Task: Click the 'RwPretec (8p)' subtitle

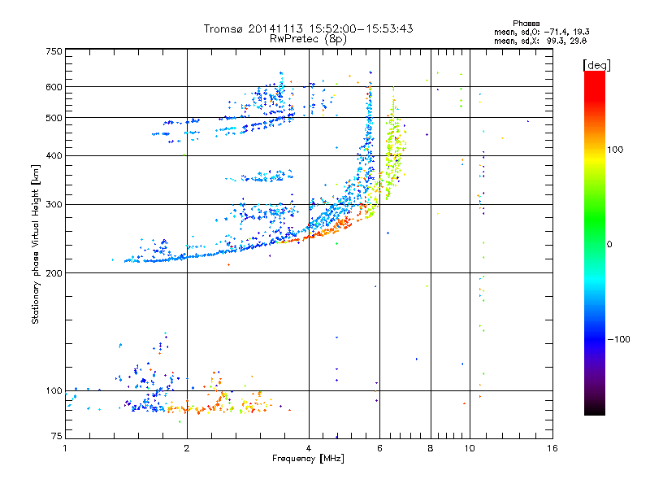Action: 308,39
